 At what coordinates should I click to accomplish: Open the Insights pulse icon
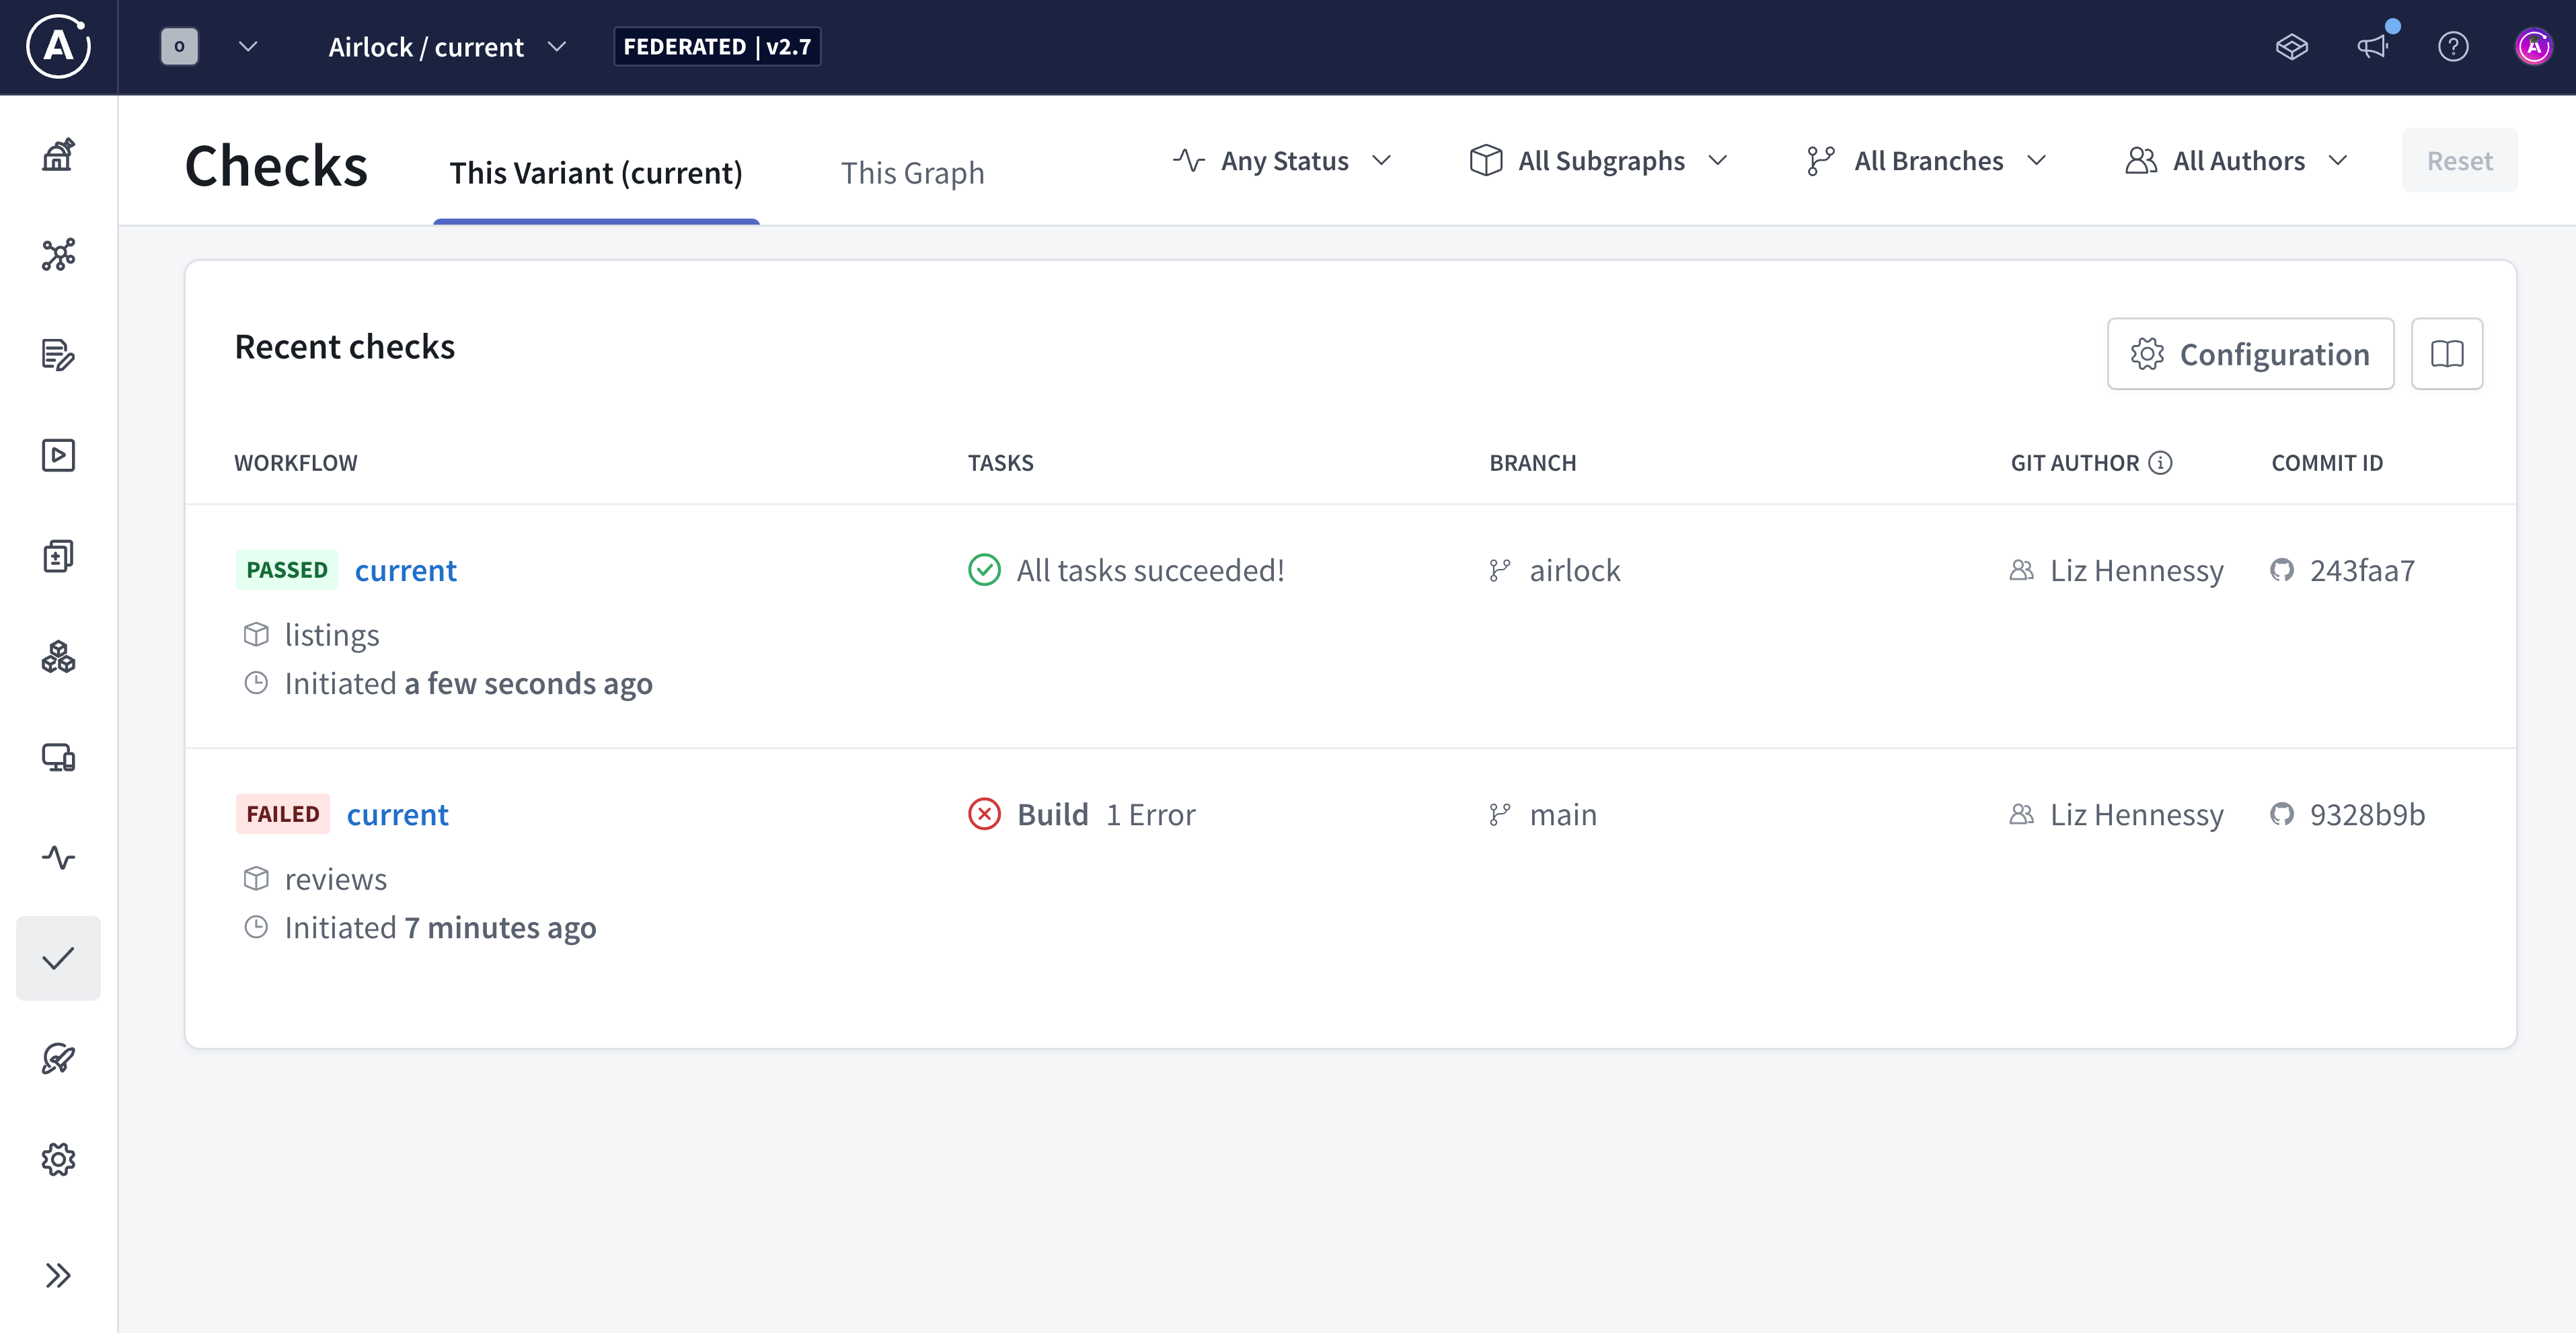(58, 857)
